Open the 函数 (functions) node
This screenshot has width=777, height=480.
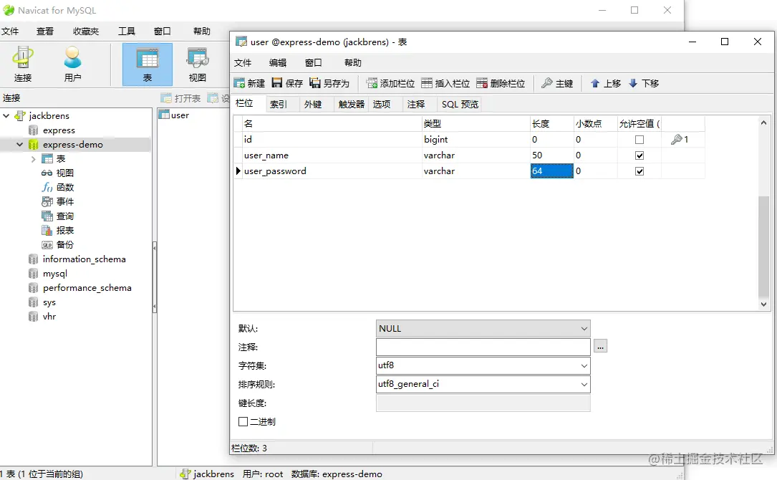point(65,188)
